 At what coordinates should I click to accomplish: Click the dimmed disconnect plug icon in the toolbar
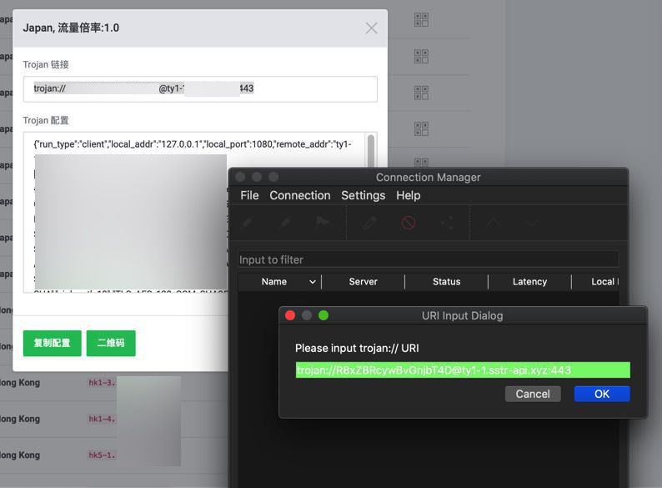(285, 222)
